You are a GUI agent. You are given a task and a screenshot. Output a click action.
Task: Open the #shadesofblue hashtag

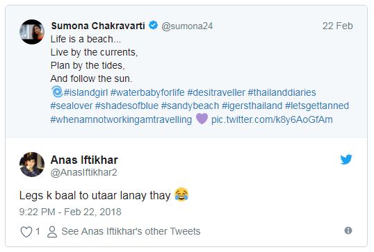click(x=127, y=106)
